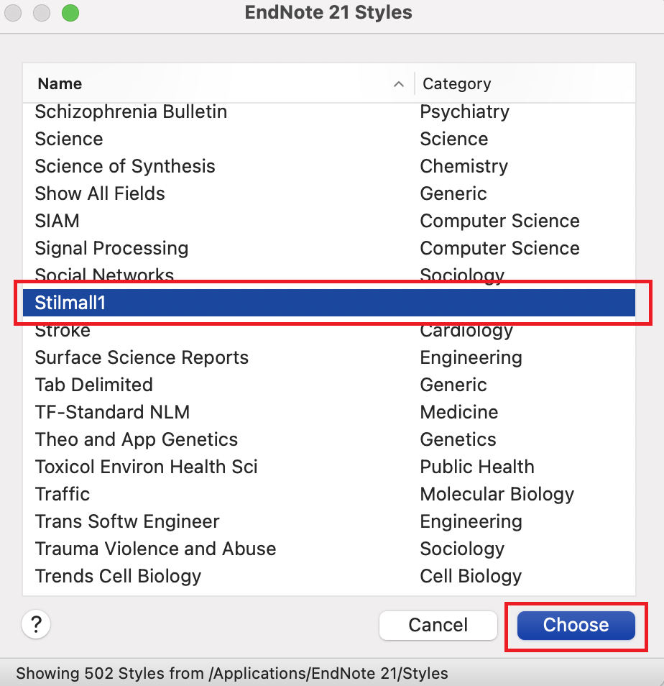664x686 pixels.
Task: Pick Toxicol Environ Health Sci style
Action: [146, 467]
